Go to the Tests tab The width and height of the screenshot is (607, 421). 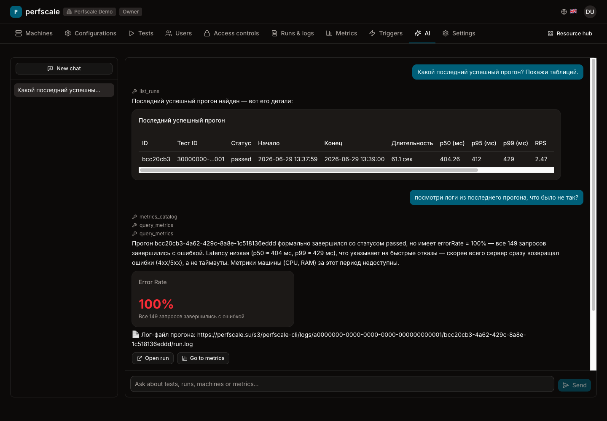click(141, 33)
